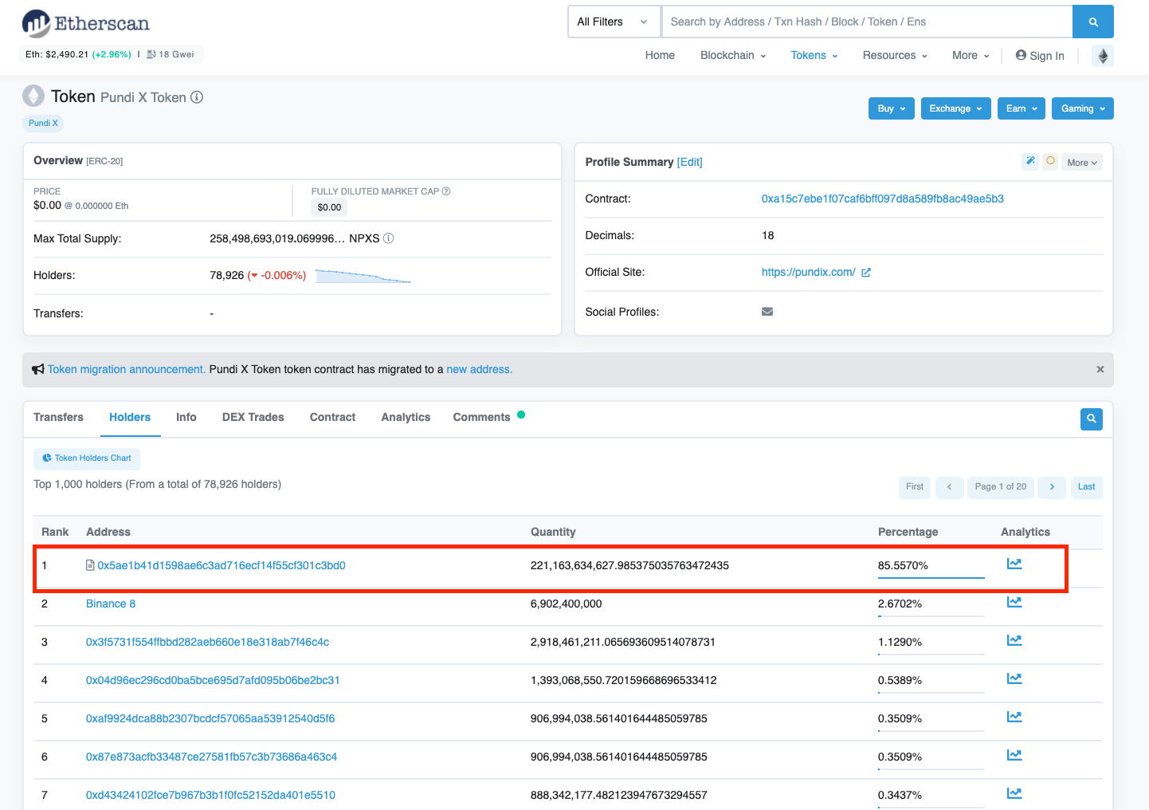The image size is (1149, 810).
Task: Click the orange circle icon in Profile Summary
Action: point(1050,161)
